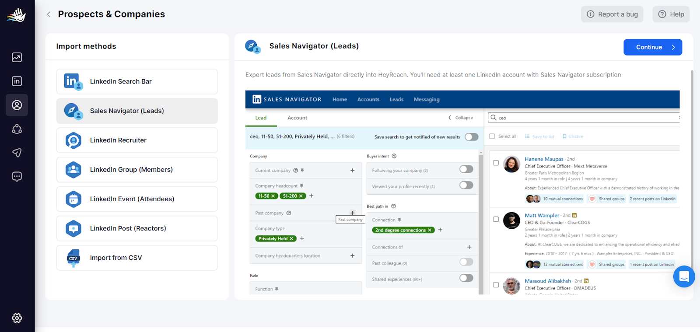Screen dimensions: 700x332
Task: Open Matt Wampler profile link
Action: click(542, 216)
